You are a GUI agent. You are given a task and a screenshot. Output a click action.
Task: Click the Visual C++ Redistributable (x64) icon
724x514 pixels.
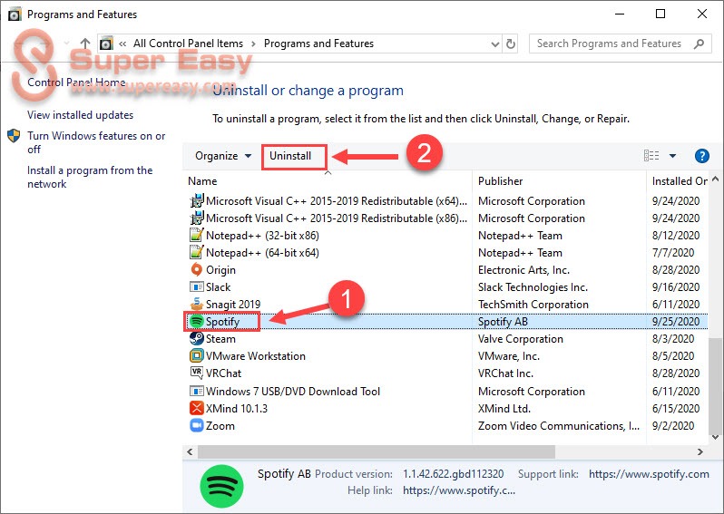[197, 200]
